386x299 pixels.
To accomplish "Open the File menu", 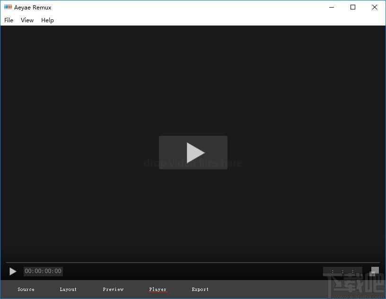I will [x=9, y=20].
